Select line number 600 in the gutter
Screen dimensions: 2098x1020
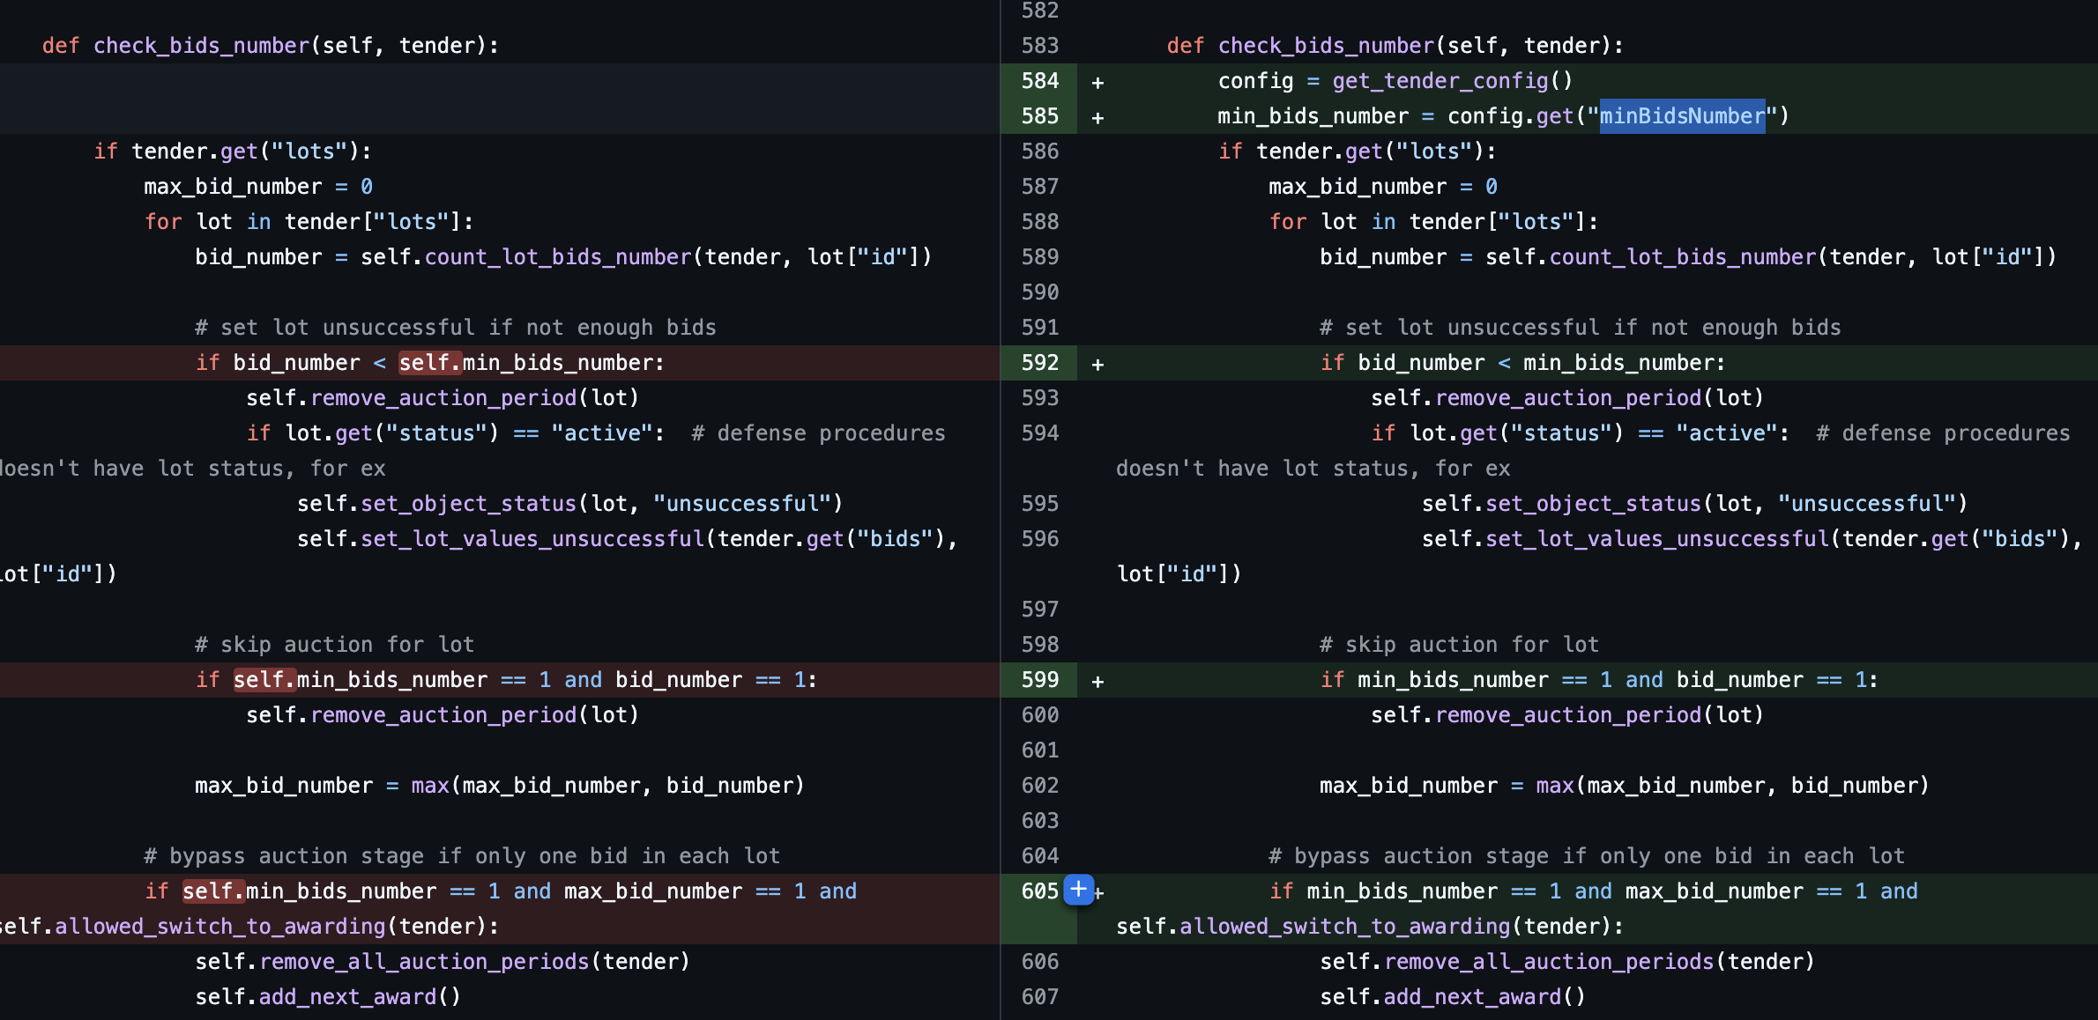click(1040, 715)
